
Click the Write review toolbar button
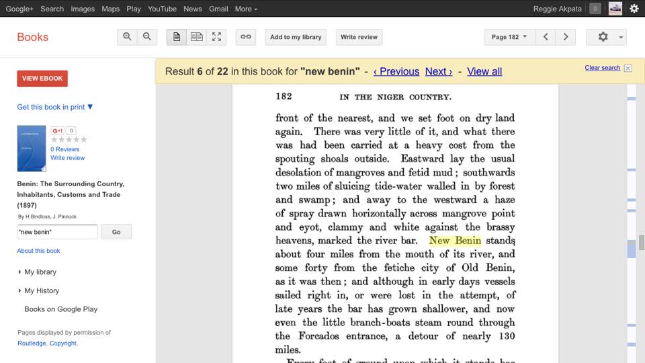359,37
